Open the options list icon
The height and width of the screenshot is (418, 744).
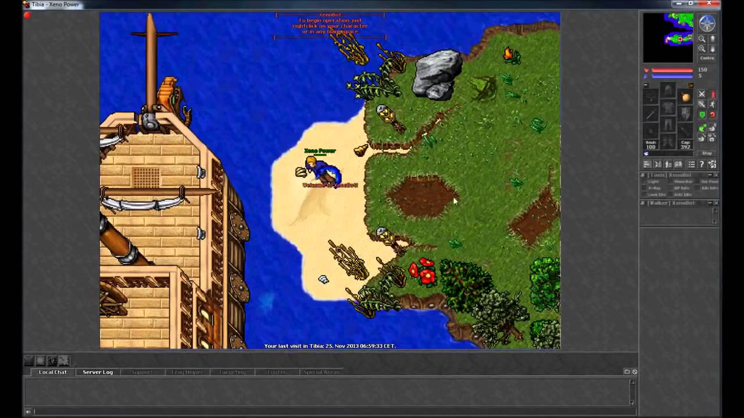pyautogui.click(x=691, y=164)
